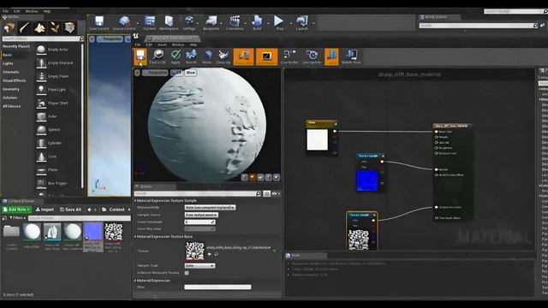This screenshot has width=548, height=308.
Task: Open Settings icon in main toolbar
Action: click(189, 23)
